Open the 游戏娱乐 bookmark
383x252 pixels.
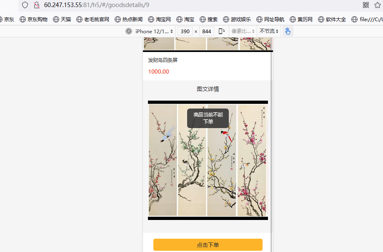[x=237, y=19]
